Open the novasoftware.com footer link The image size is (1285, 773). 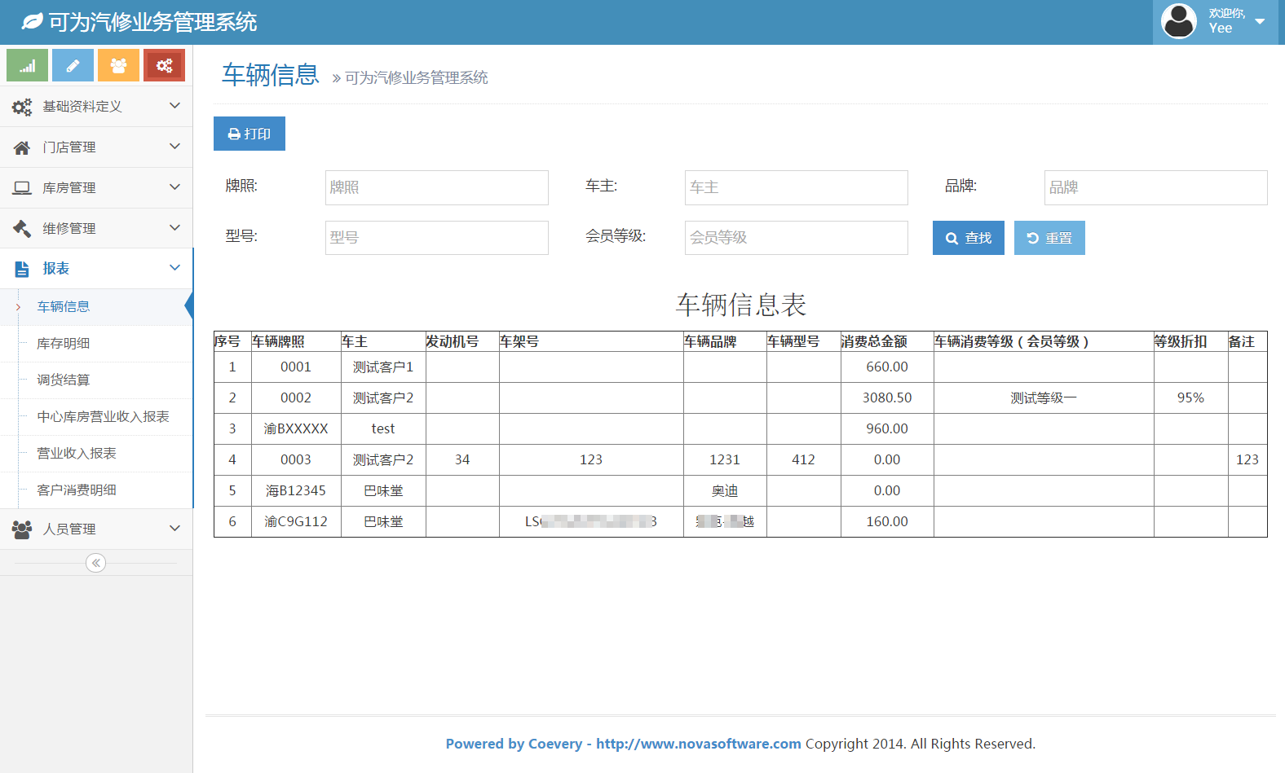coord(698,744)
